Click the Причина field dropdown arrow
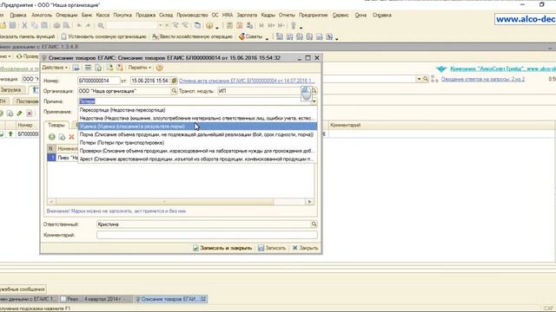The height and width of the screenshot is (312, 556). pyautogui.click(x=314, y=101)
